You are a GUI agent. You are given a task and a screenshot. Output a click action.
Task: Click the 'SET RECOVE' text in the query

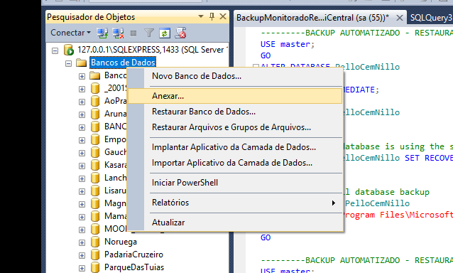(x=429, y=158)
